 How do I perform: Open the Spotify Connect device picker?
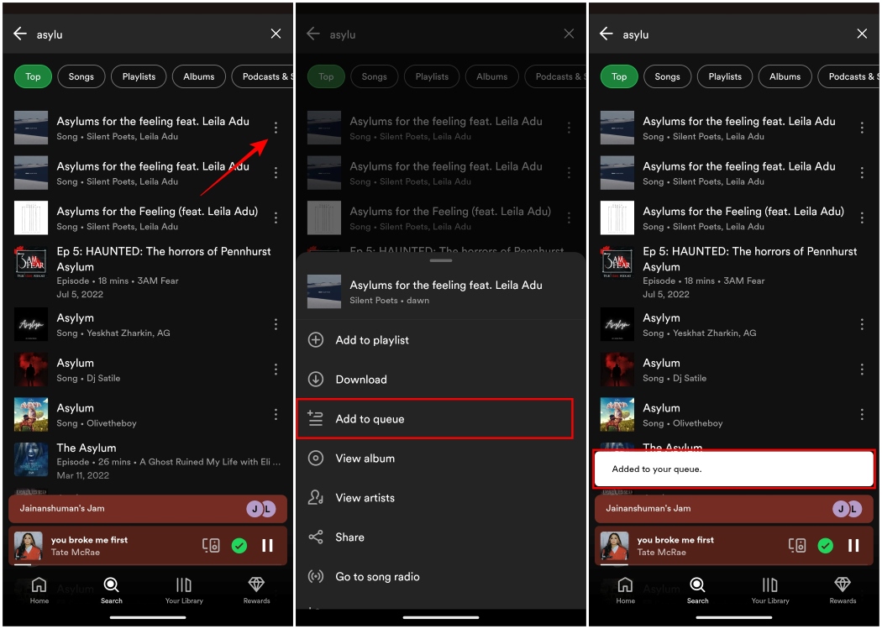tap(210, 545)
